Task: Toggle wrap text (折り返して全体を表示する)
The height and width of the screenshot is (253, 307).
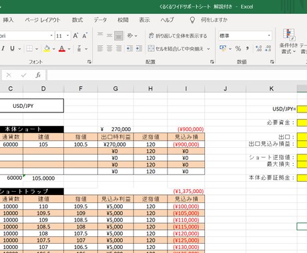Action: click(x=178, y=36)
